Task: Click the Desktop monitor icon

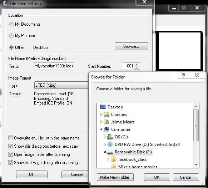Action: click(103, 107)
